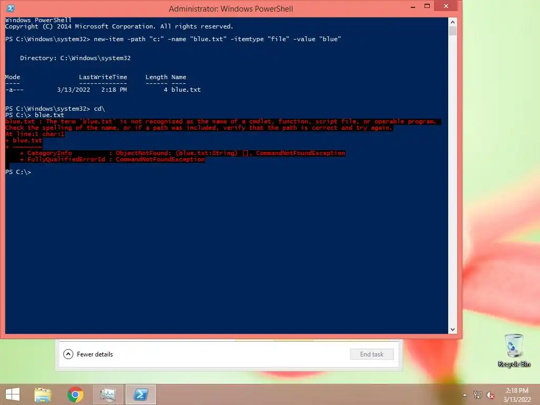This screenshot has height=405, width=540.
Task: Click the scrollbar up arrow in PowerShell
Action: pyautogui.click(x=452, y=22)
